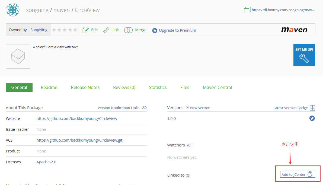The height and width of the screenshot is (185, 323).
Task: Click the dl.bintray.com/songning URL text
Action: (x=283, y=10)
